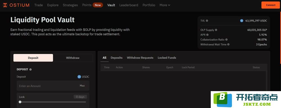This screenshot has height=108, width=281.
Task: Click the USDC coin icon in deposit form
Action: pyautogui.click(x=79, y=77)
